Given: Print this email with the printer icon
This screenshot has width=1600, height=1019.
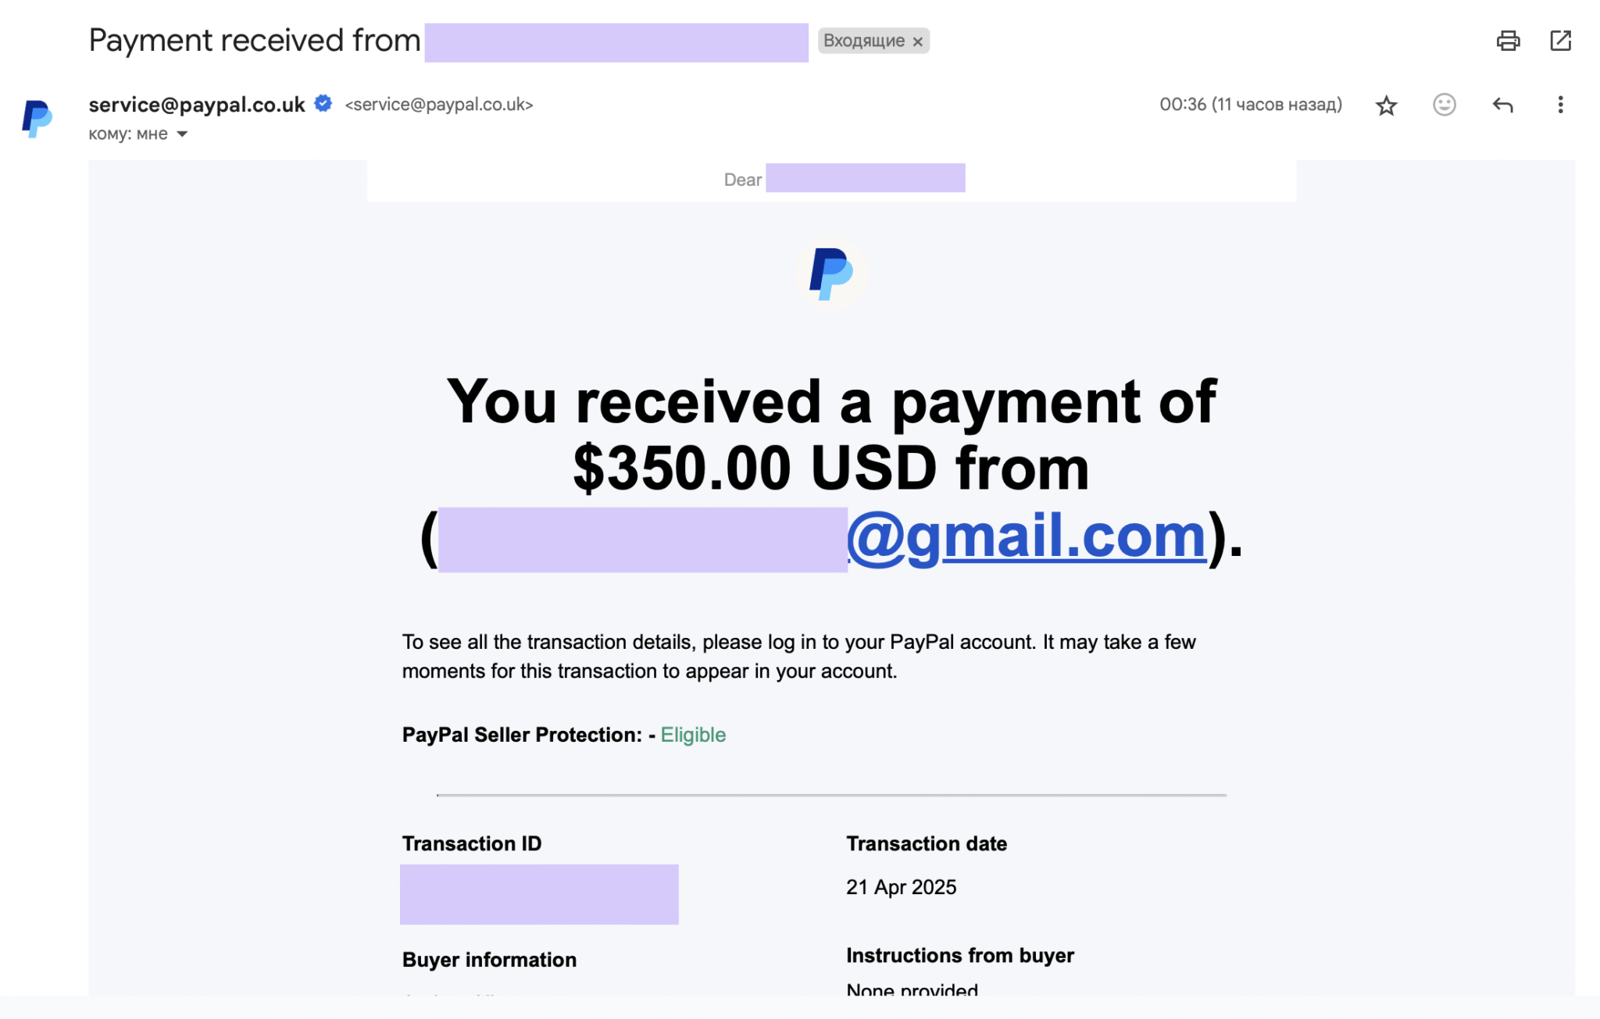Looking at the screenshot, I should click(1508, 41).
